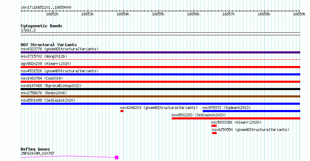Open the nsv6501498 (Sedlazeck2020) label
This screenshot has width=310, height=161.
[x=48, y=100]
